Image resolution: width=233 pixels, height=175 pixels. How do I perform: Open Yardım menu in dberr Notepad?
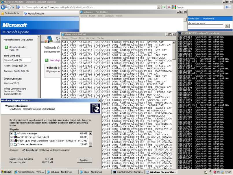[100, 38]
